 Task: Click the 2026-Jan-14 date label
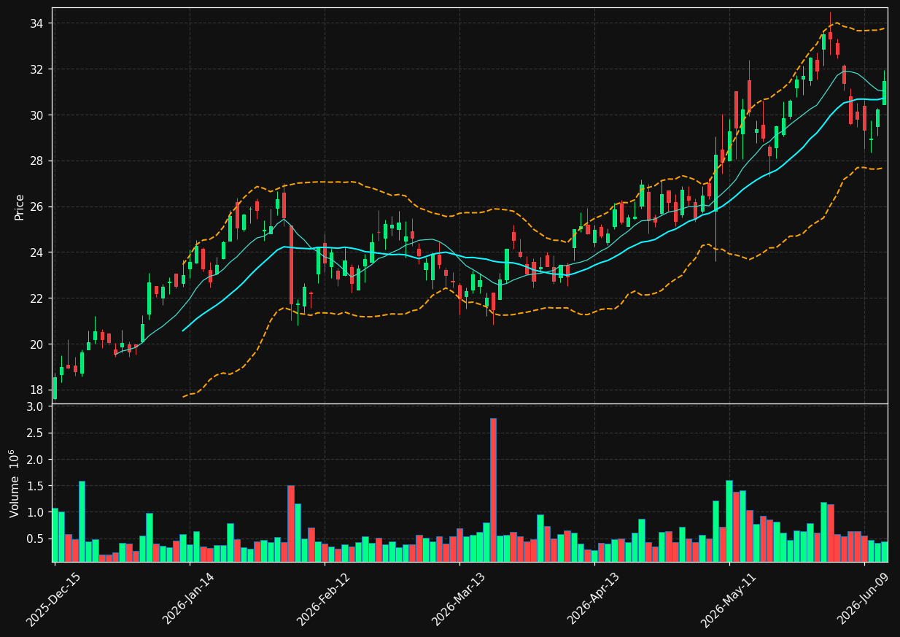coord(189,598)
